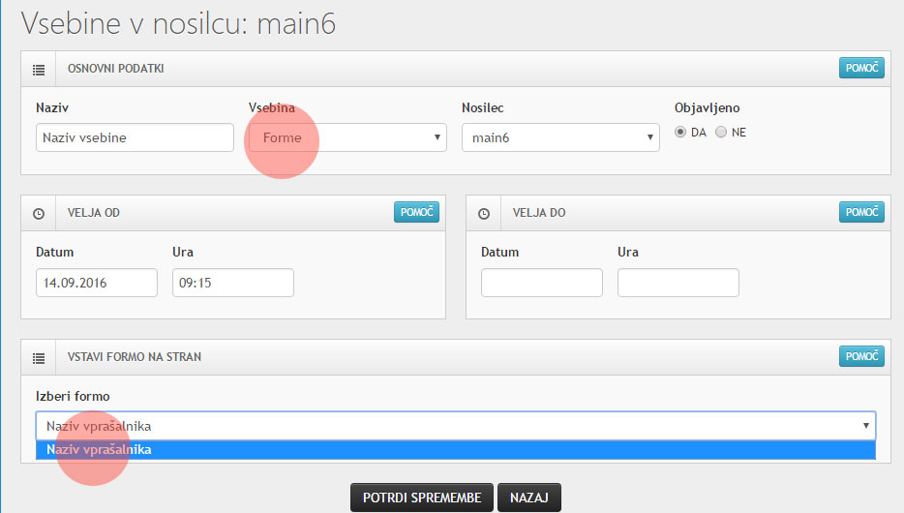
Task: Choose highlighted Naziv vprašalnika option in list
Action: tap(456, 449)
